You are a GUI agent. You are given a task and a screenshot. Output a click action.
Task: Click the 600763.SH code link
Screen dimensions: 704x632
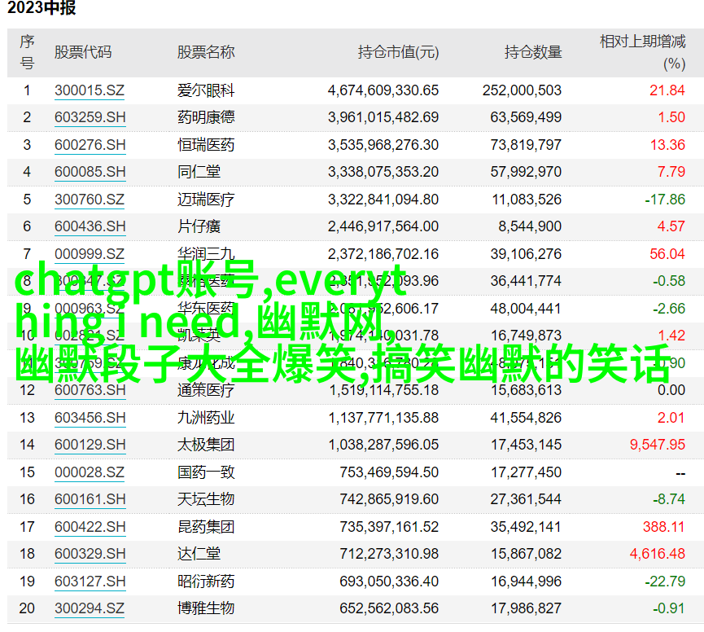tap(90, 390)
